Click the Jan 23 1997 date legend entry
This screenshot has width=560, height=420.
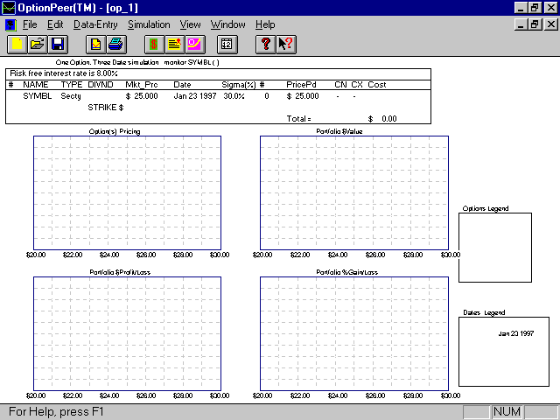pos(514,333)
